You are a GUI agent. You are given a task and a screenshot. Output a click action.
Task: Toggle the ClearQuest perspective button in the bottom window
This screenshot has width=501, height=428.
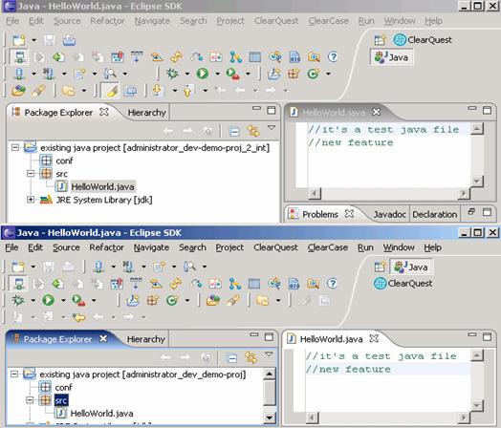403,284
